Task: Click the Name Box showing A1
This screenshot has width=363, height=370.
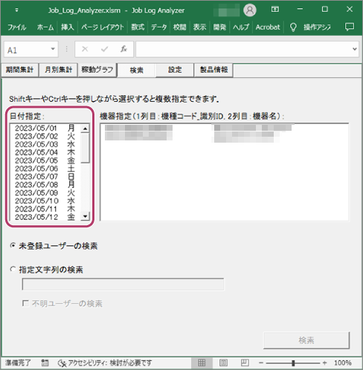Action: [27, 50]
